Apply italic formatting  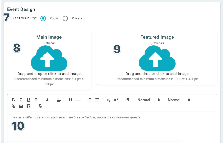21,100
